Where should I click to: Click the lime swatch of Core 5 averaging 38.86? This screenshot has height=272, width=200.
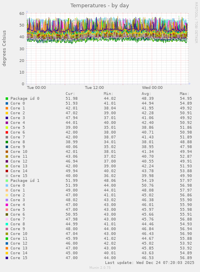(7, 128)
